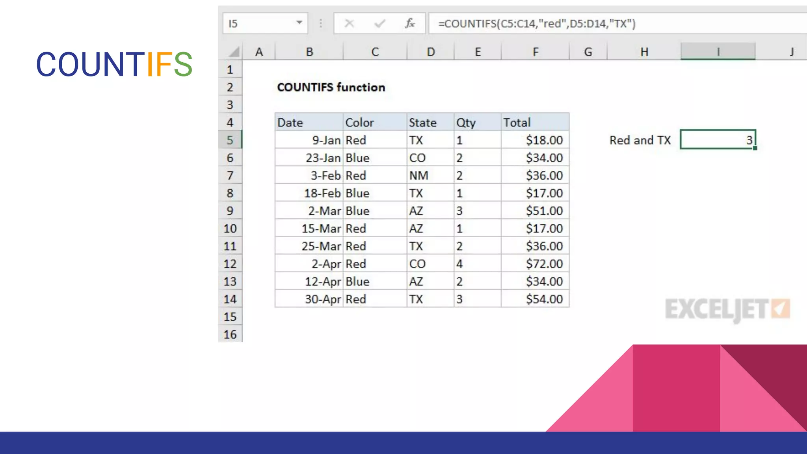Click the Color header cell

[375, 122]
